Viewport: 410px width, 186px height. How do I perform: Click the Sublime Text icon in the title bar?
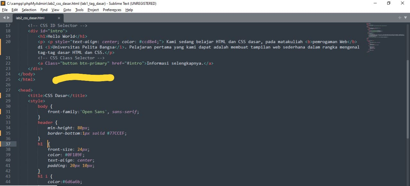(x=3, y=3)
